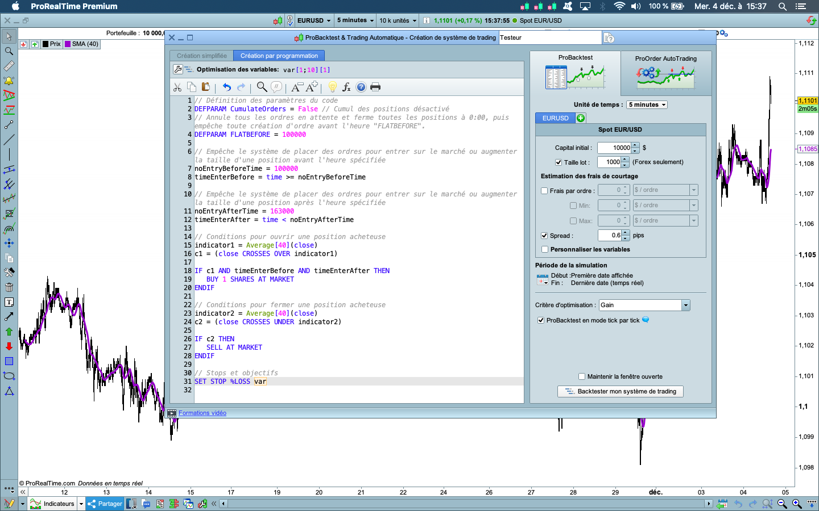Open the Formations vidéo link
The width and height of the screenshot is (819, 511).
202,413
